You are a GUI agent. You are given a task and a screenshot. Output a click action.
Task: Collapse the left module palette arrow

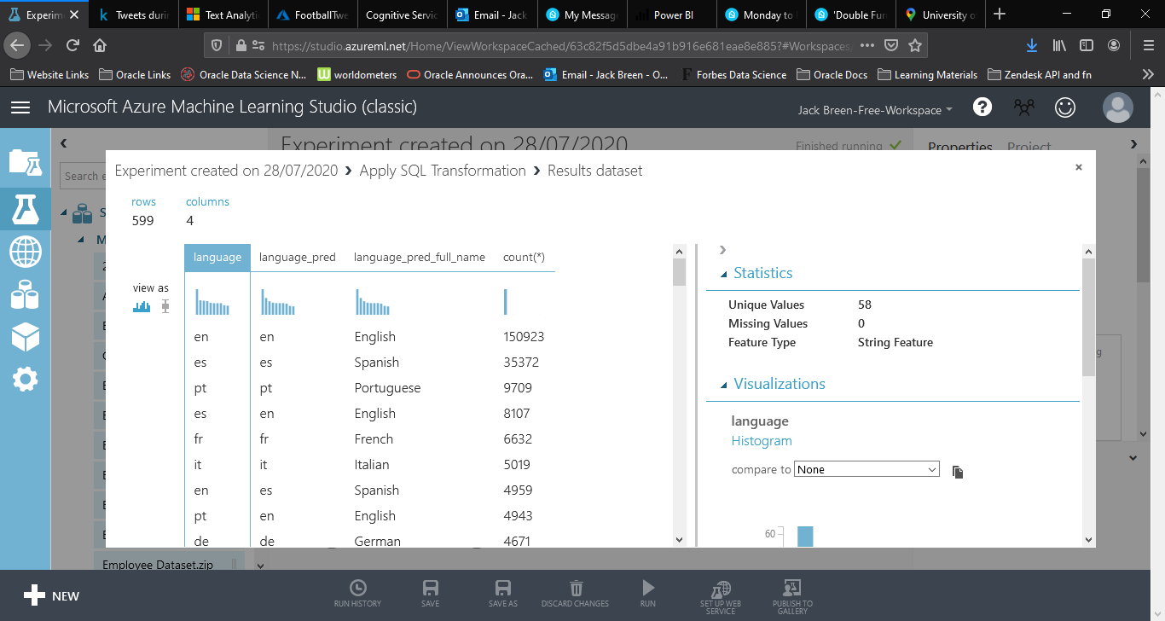click(64, 144)
